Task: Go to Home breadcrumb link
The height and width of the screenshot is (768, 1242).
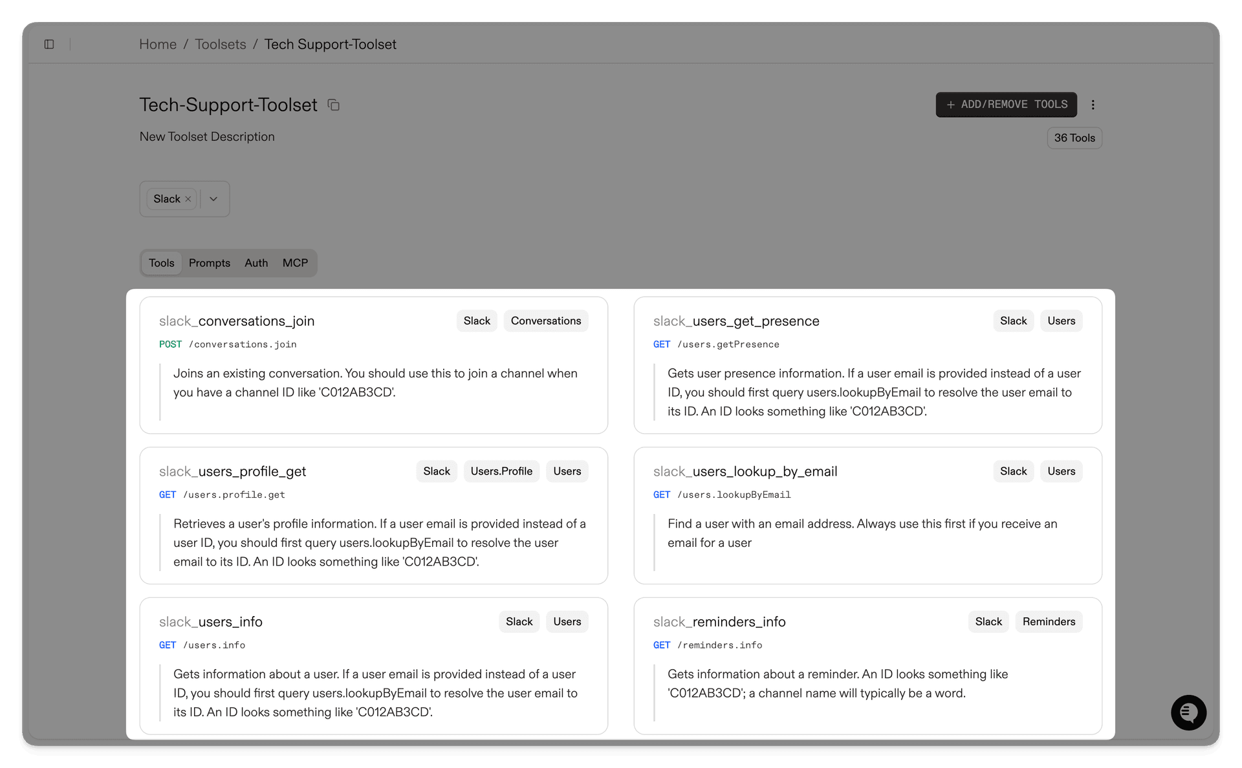Action: 158,44
